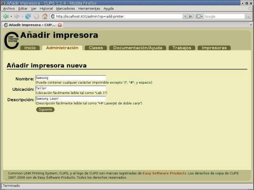Go back with the Firefox back arrow
This screenshot has height=190, width=254.
point(6,16)
